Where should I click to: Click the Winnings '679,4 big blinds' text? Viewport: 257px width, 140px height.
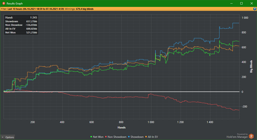84,9
